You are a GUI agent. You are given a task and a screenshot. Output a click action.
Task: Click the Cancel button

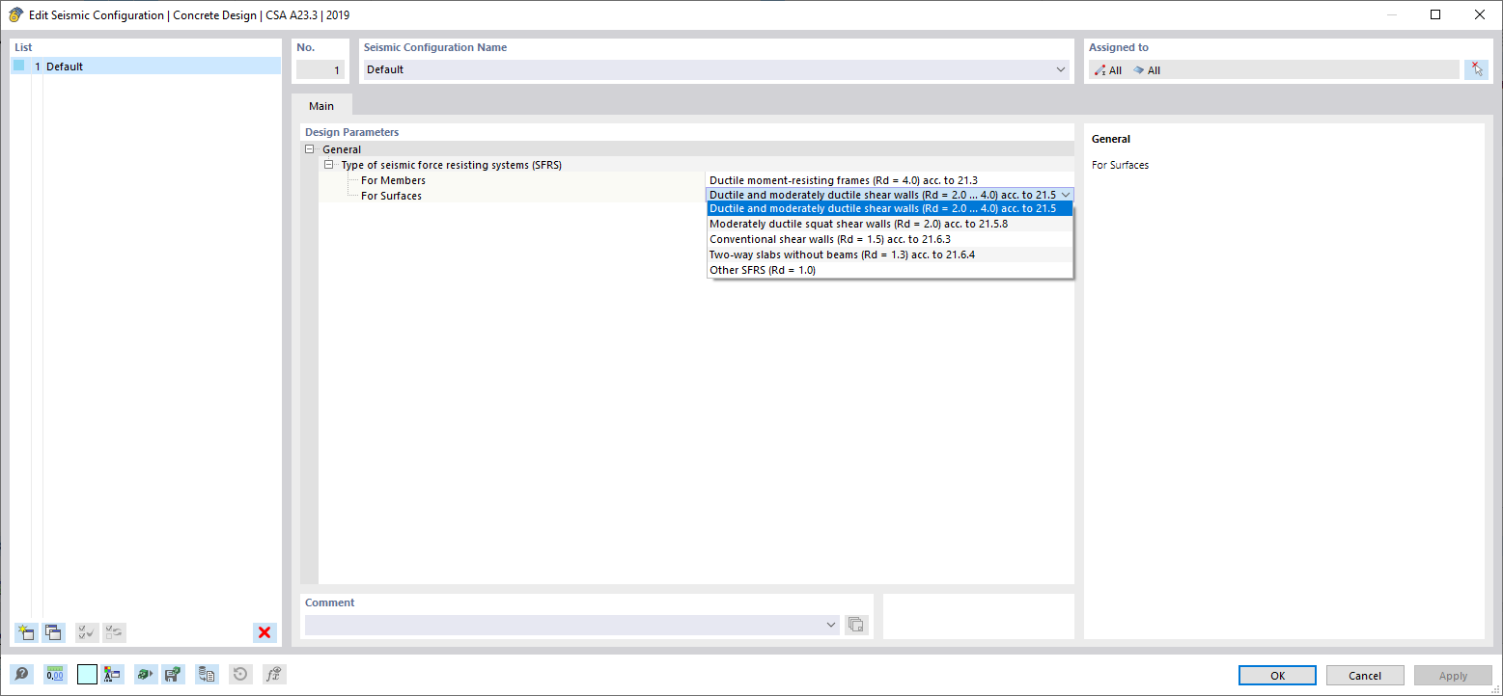(x=1365, y=676)
